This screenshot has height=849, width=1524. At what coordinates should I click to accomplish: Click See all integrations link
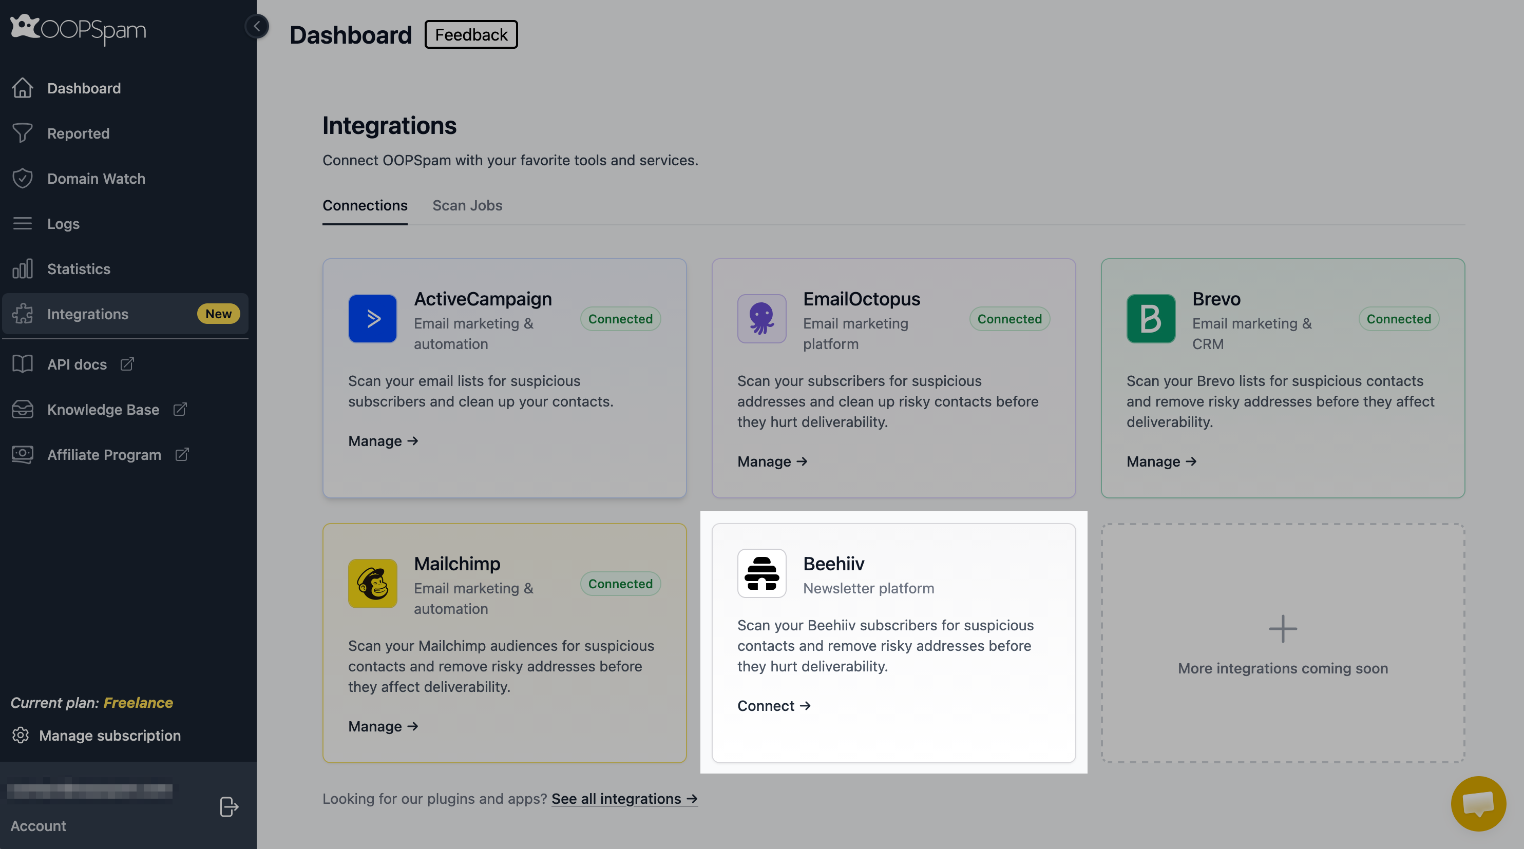click(x=624, y=798)
